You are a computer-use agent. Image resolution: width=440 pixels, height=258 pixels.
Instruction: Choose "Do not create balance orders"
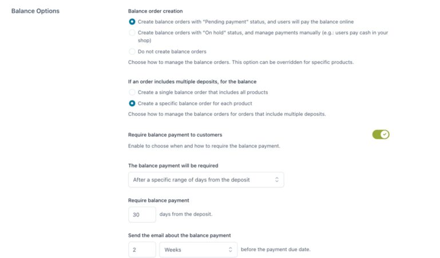(132, 51)
